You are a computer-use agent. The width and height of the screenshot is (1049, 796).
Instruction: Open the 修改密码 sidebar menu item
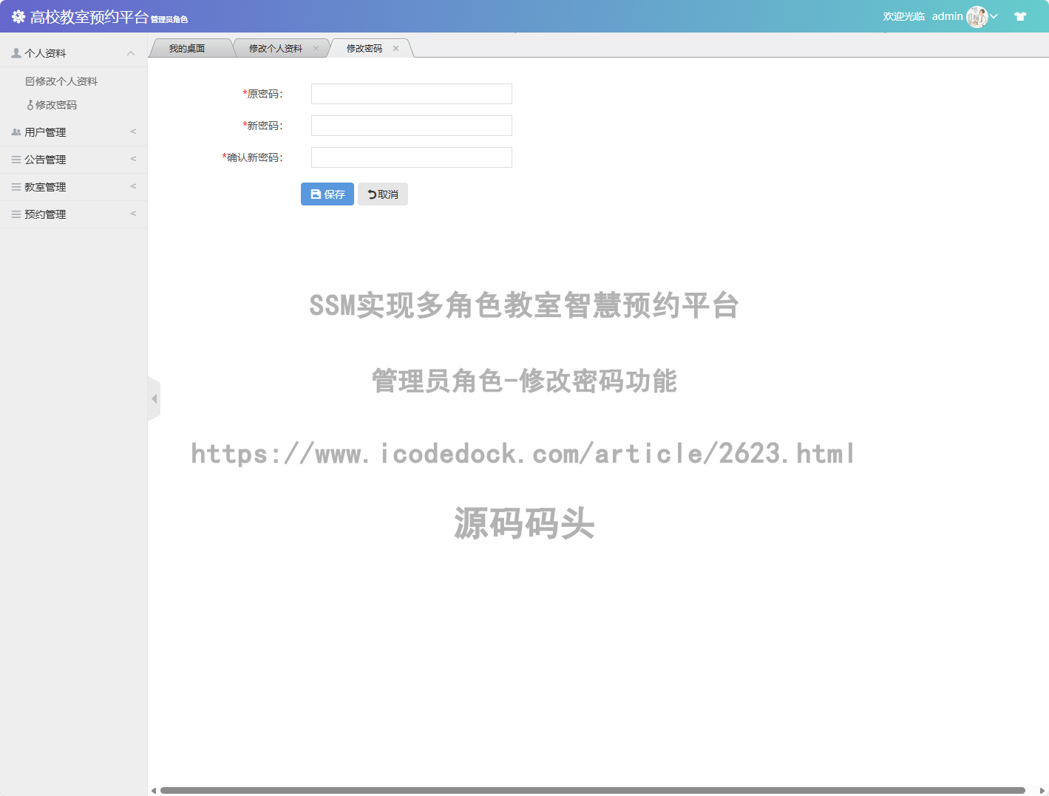point(55,104)
